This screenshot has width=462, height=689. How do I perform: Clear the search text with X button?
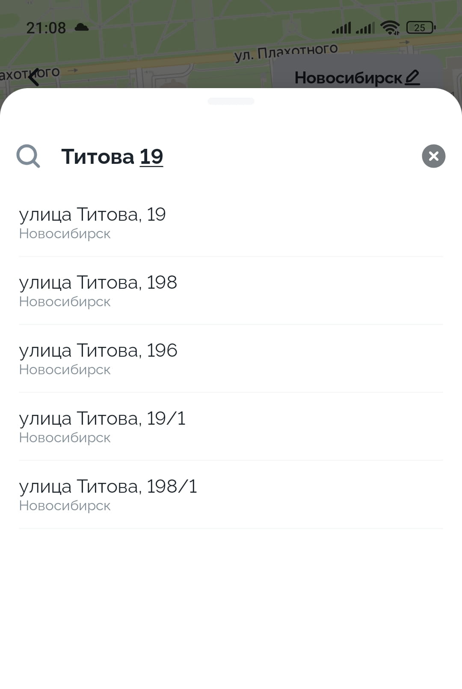[433, 156]
